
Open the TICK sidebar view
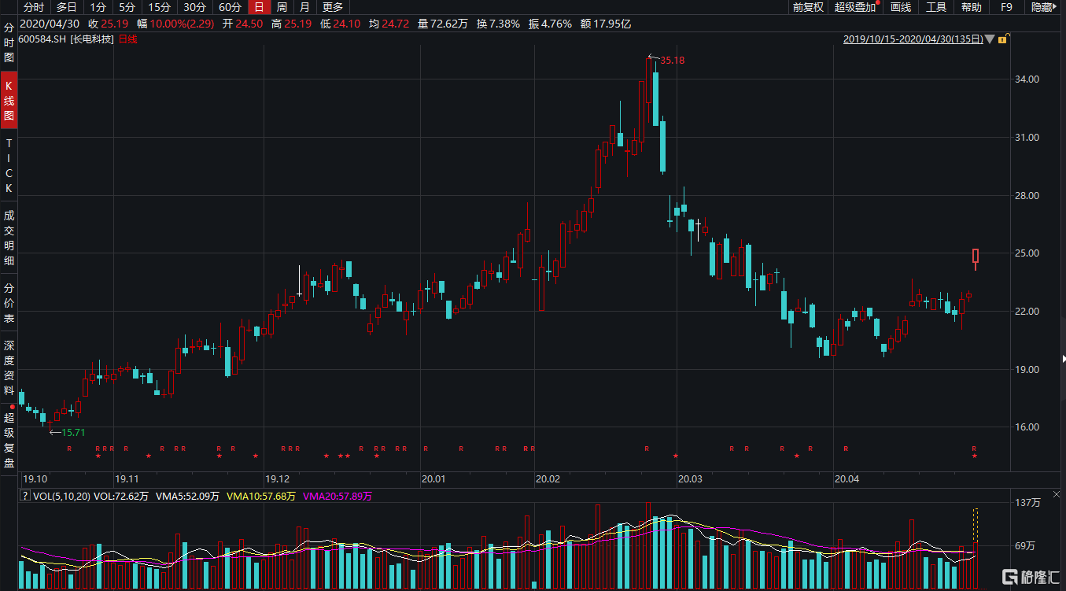click(x=9, y=165)
